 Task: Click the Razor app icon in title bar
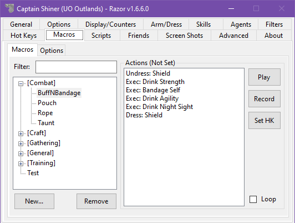pos(9,8)
